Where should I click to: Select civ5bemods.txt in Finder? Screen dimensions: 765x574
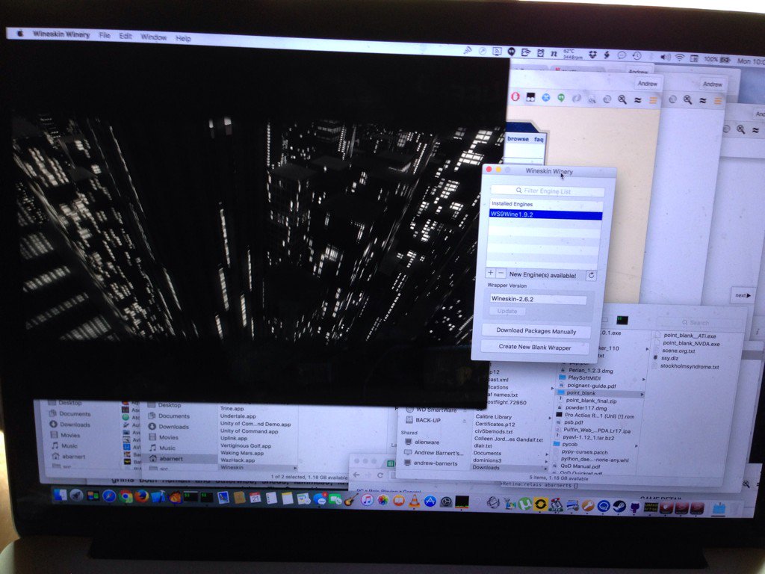(494, 431)
